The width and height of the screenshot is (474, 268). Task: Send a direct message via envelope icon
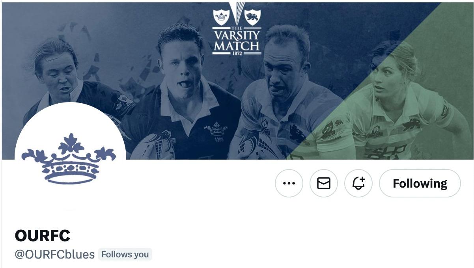tap(324, 183)
